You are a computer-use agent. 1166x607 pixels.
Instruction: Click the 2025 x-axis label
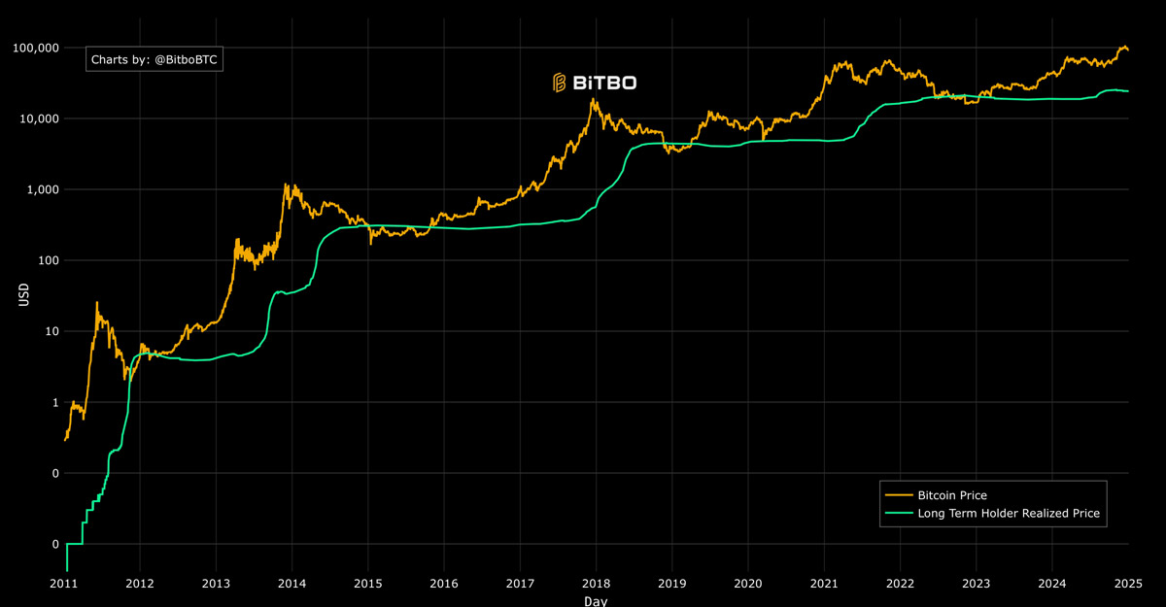[1127, 584]
